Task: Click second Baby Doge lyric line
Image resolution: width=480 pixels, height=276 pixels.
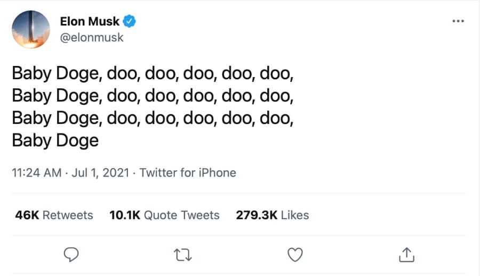Action: coord(153,96)
